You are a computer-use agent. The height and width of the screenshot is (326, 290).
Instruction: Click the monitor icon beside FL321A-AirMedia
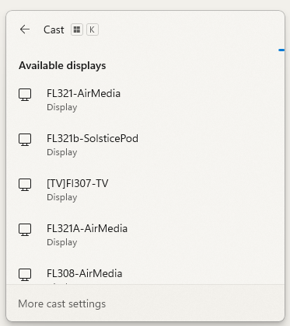(x=25, y=230)
